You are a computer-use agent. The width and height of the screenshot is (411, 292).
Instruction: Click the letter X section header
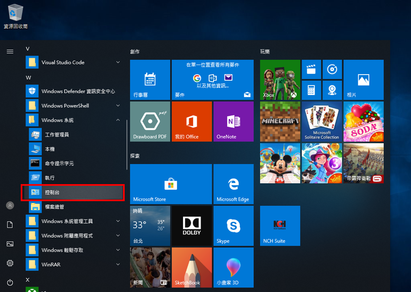(28, 280)
